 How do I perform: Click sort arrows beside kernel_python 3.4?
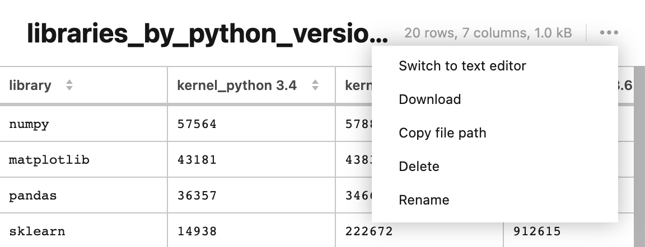(315, 85)
